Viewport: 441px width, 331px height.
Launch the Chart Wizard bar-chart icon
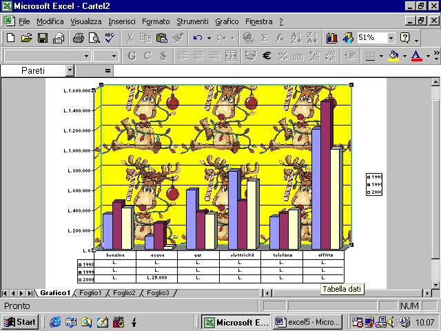point(332,38)
